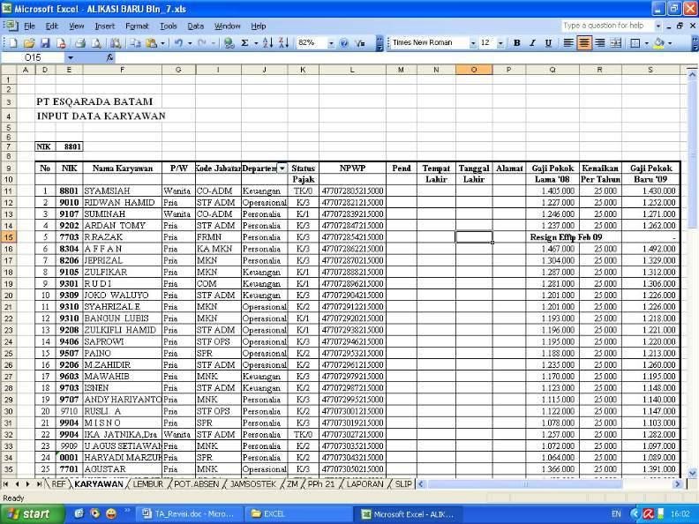Open the Fill Color palette dropdown arrow
The width and height of the screenshot is (699, 524).
[x=670, y=43]
